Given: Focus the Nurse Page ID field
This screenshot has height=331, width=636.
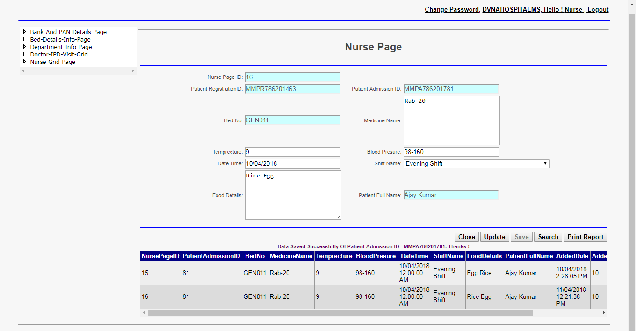Looking at the screenshot, I should [293, 77].
